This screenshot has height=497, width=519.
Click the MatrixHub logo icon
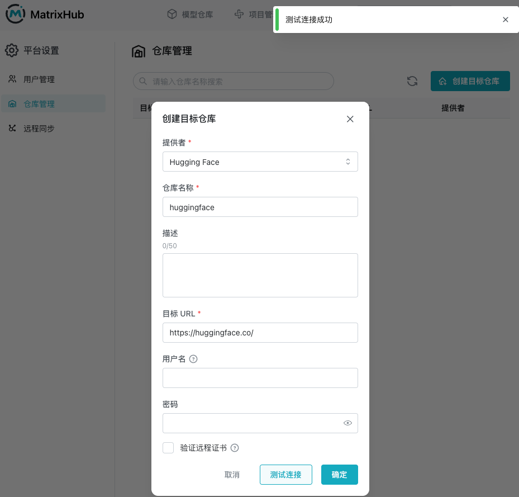(x=15, y=14)
